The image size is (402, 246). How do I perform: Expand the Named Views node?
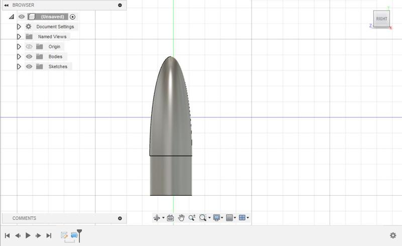coord(19,37)
